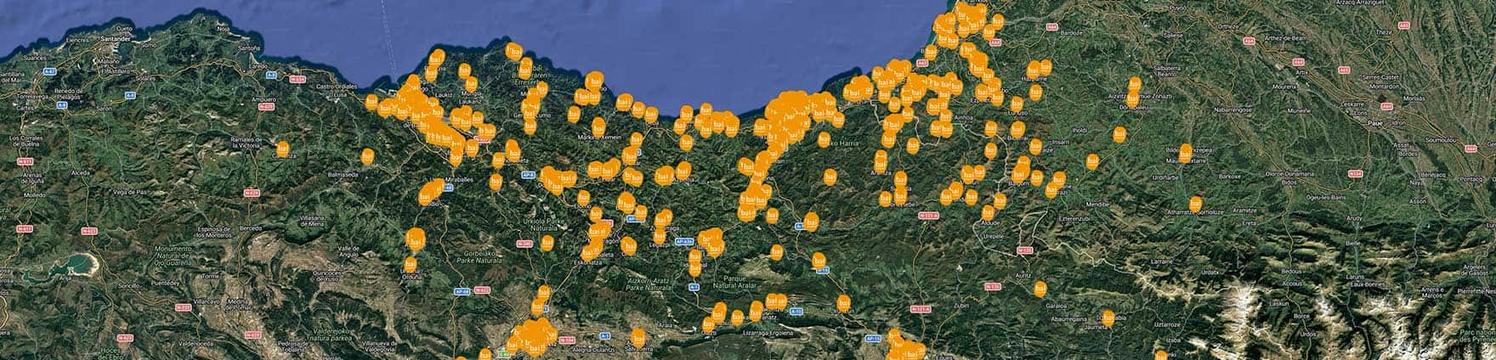
Task: Click the Santoña label
Action: [248, 48]
